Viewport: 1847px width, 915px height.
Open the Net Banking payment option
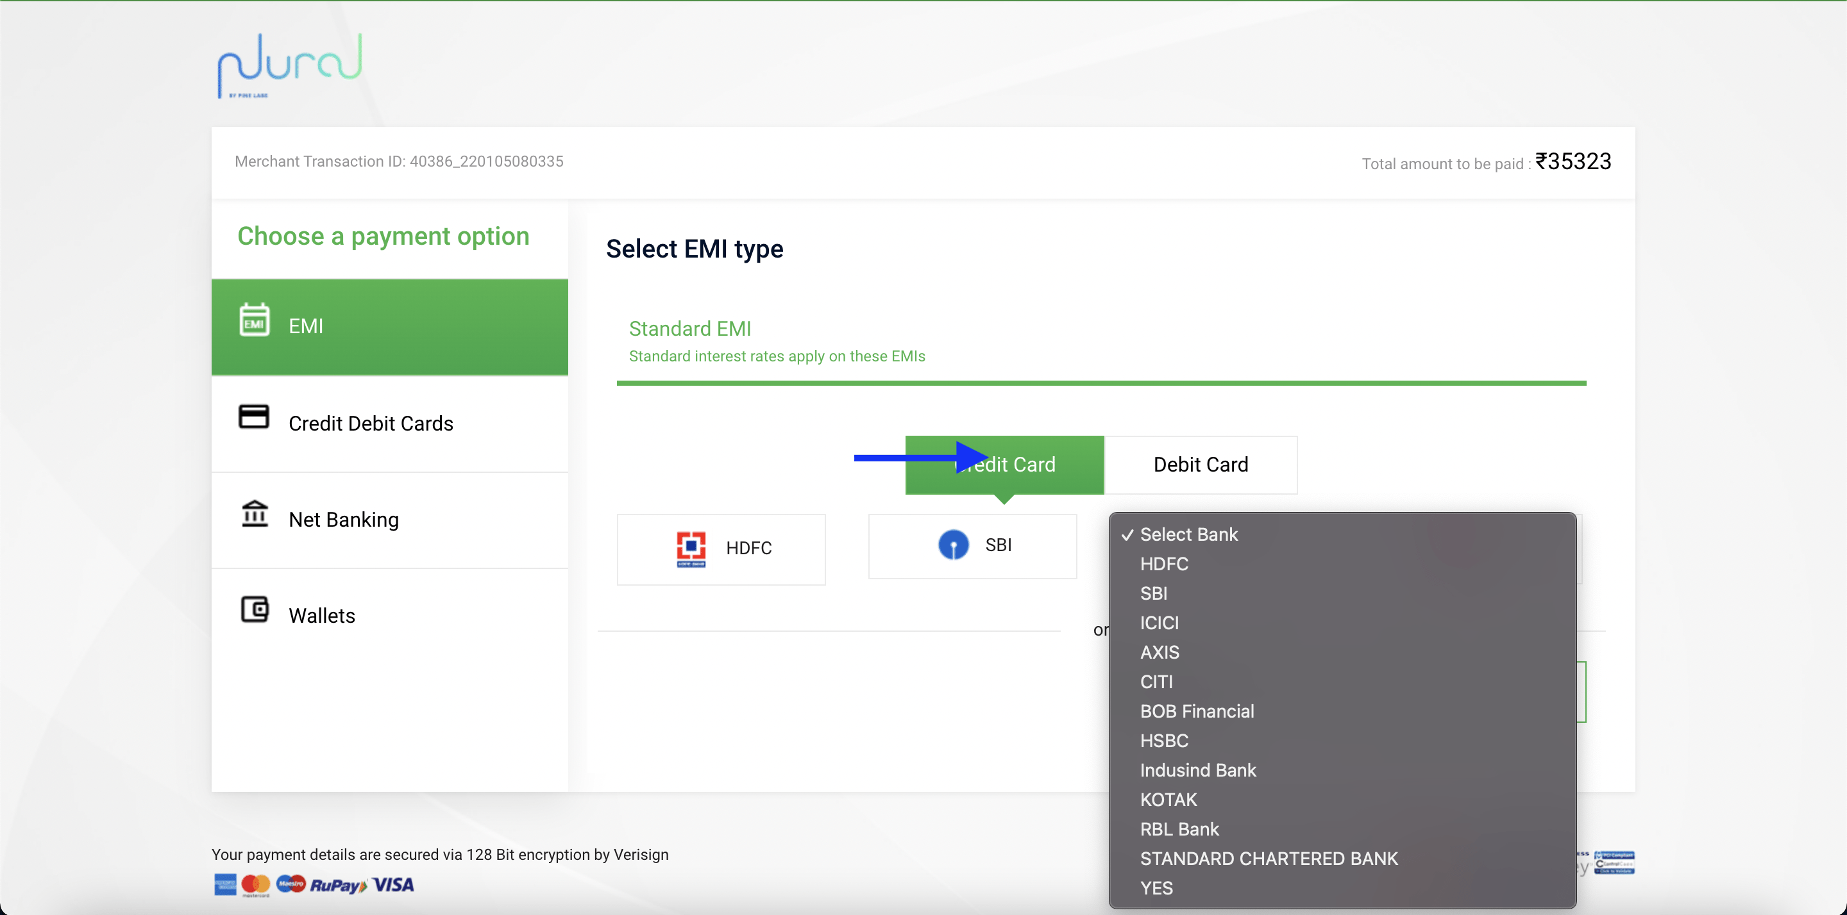344,520
